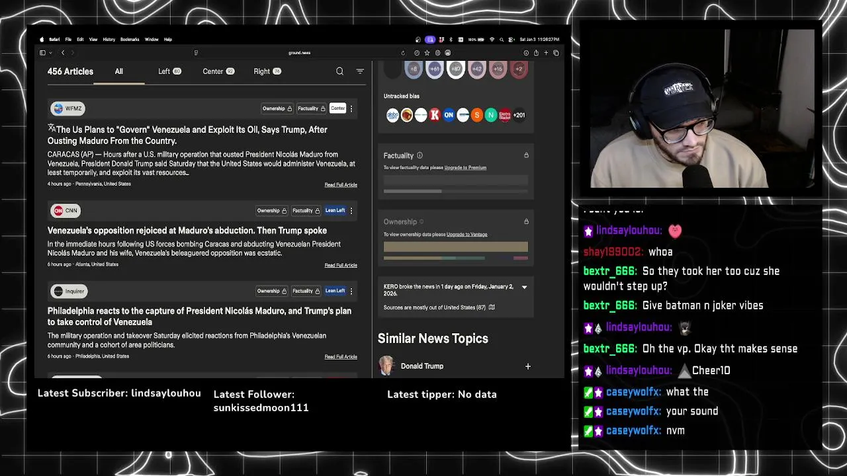Open Read Full Article for WFMZ story
This screenshot has height=476, width=847.
341,185
